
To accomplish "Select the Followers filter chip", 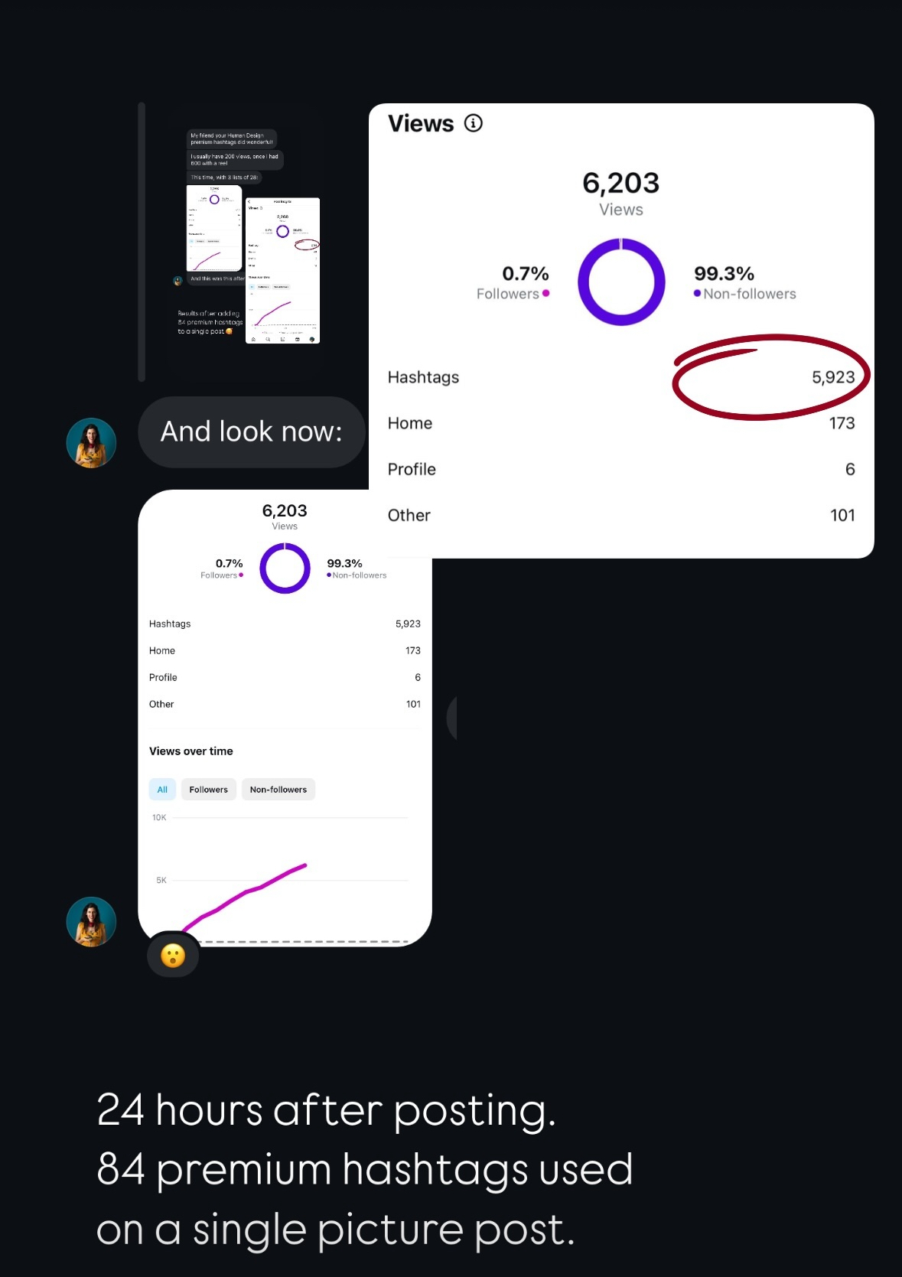I will coord(208,790).
